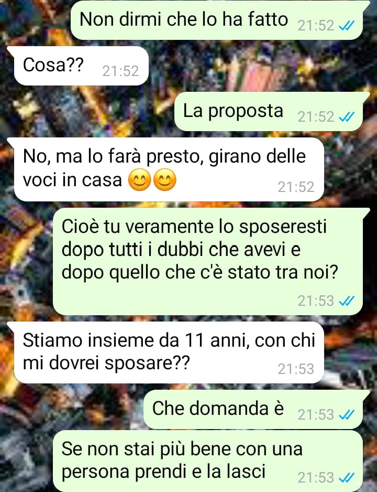The width and height of the screenshot is (377, 492).
Task: Tap the first smiling emoji in 'voci in casa'
Action: [140, 180]
